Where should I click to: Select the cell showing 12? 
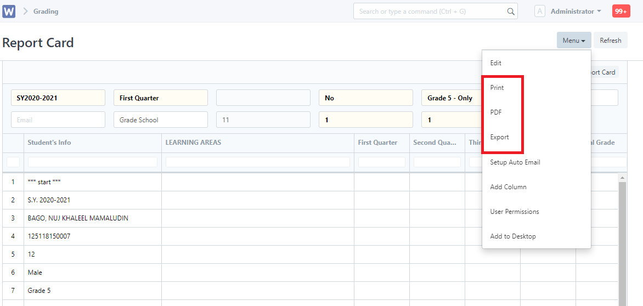[x=93, y=254]
